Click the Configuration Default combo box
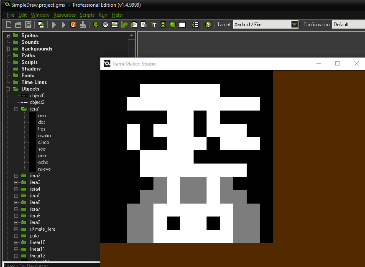365x267 pixels. coord(348,24)
